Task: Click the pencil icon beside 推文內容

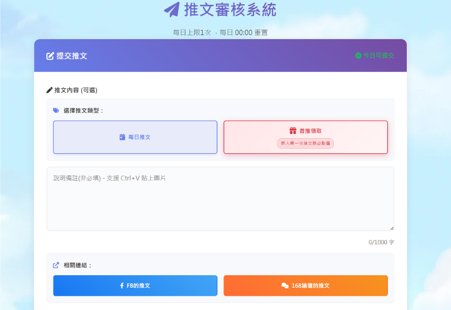Action: click(x=49, y=90)
